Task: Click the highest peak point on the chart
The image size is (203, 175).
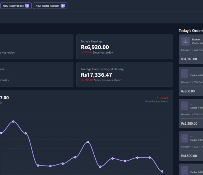Action: [13, 121]
